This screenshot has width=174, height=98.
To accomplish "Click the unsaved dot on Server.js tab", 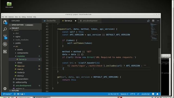I will coord(76,21).
